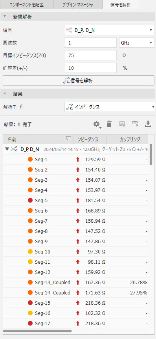
Task: Click red status dot of Seg-5
Action: pyautogui.click(x=30, y=200)
